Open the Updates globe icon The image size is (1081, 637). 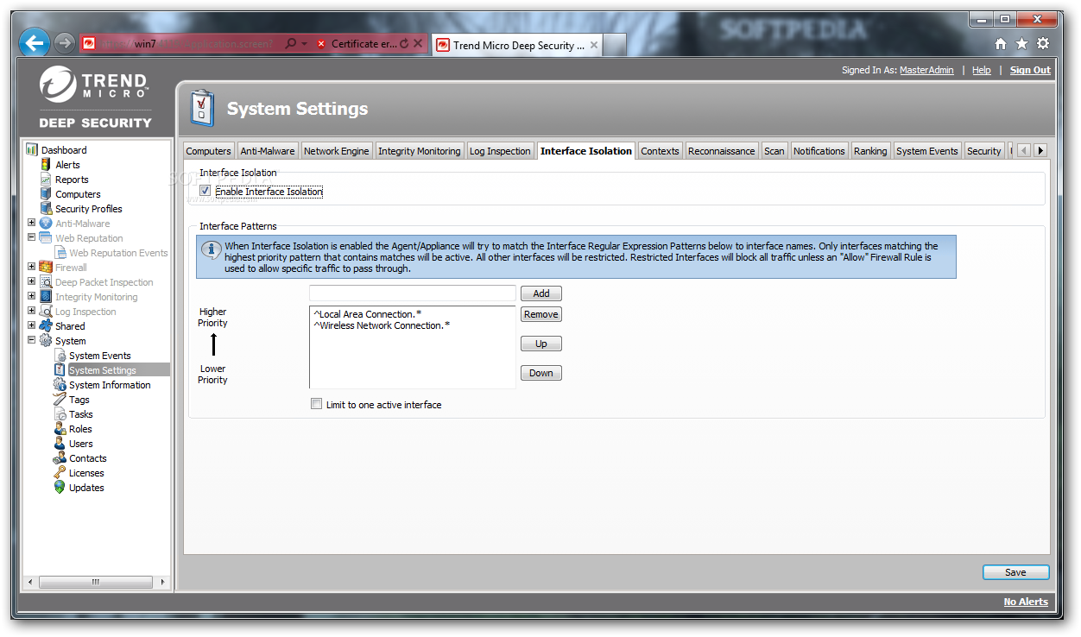click(x=60, y=488)
